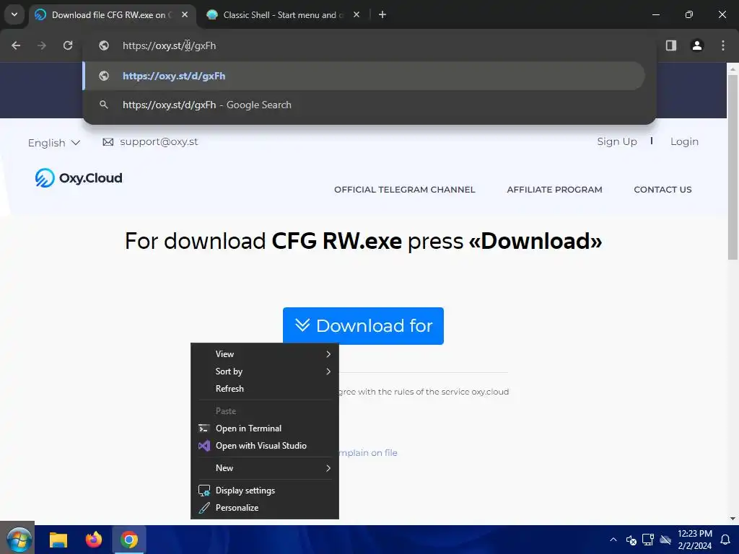Open the Chrome profile menu
The image size is (739, 554).
[x=696, y=45]
